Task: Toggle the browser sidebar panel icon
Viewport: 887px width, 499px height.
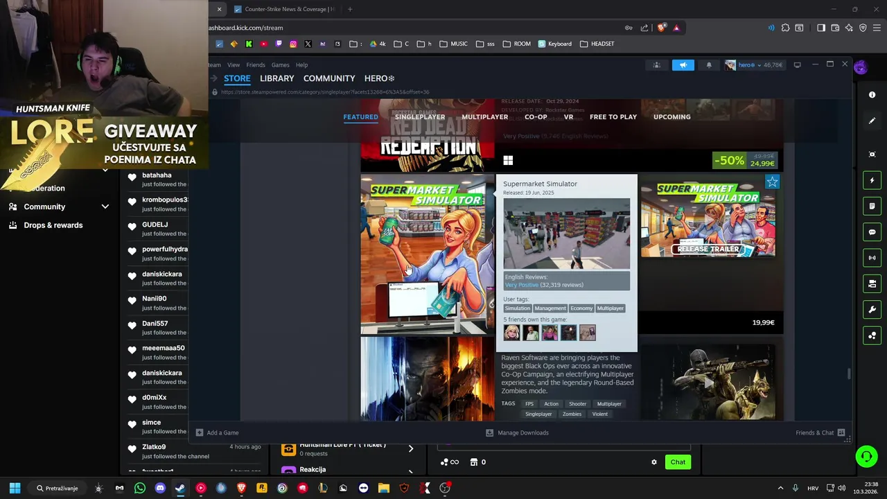Action: coord(821,28)
